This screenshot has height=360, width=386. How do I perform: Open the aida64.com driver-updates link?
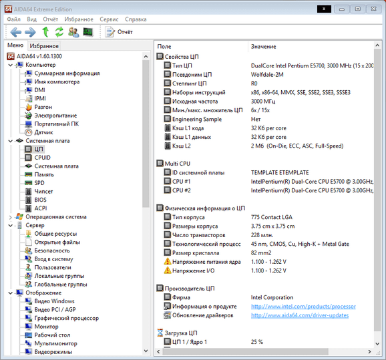(x=300, y=315)
